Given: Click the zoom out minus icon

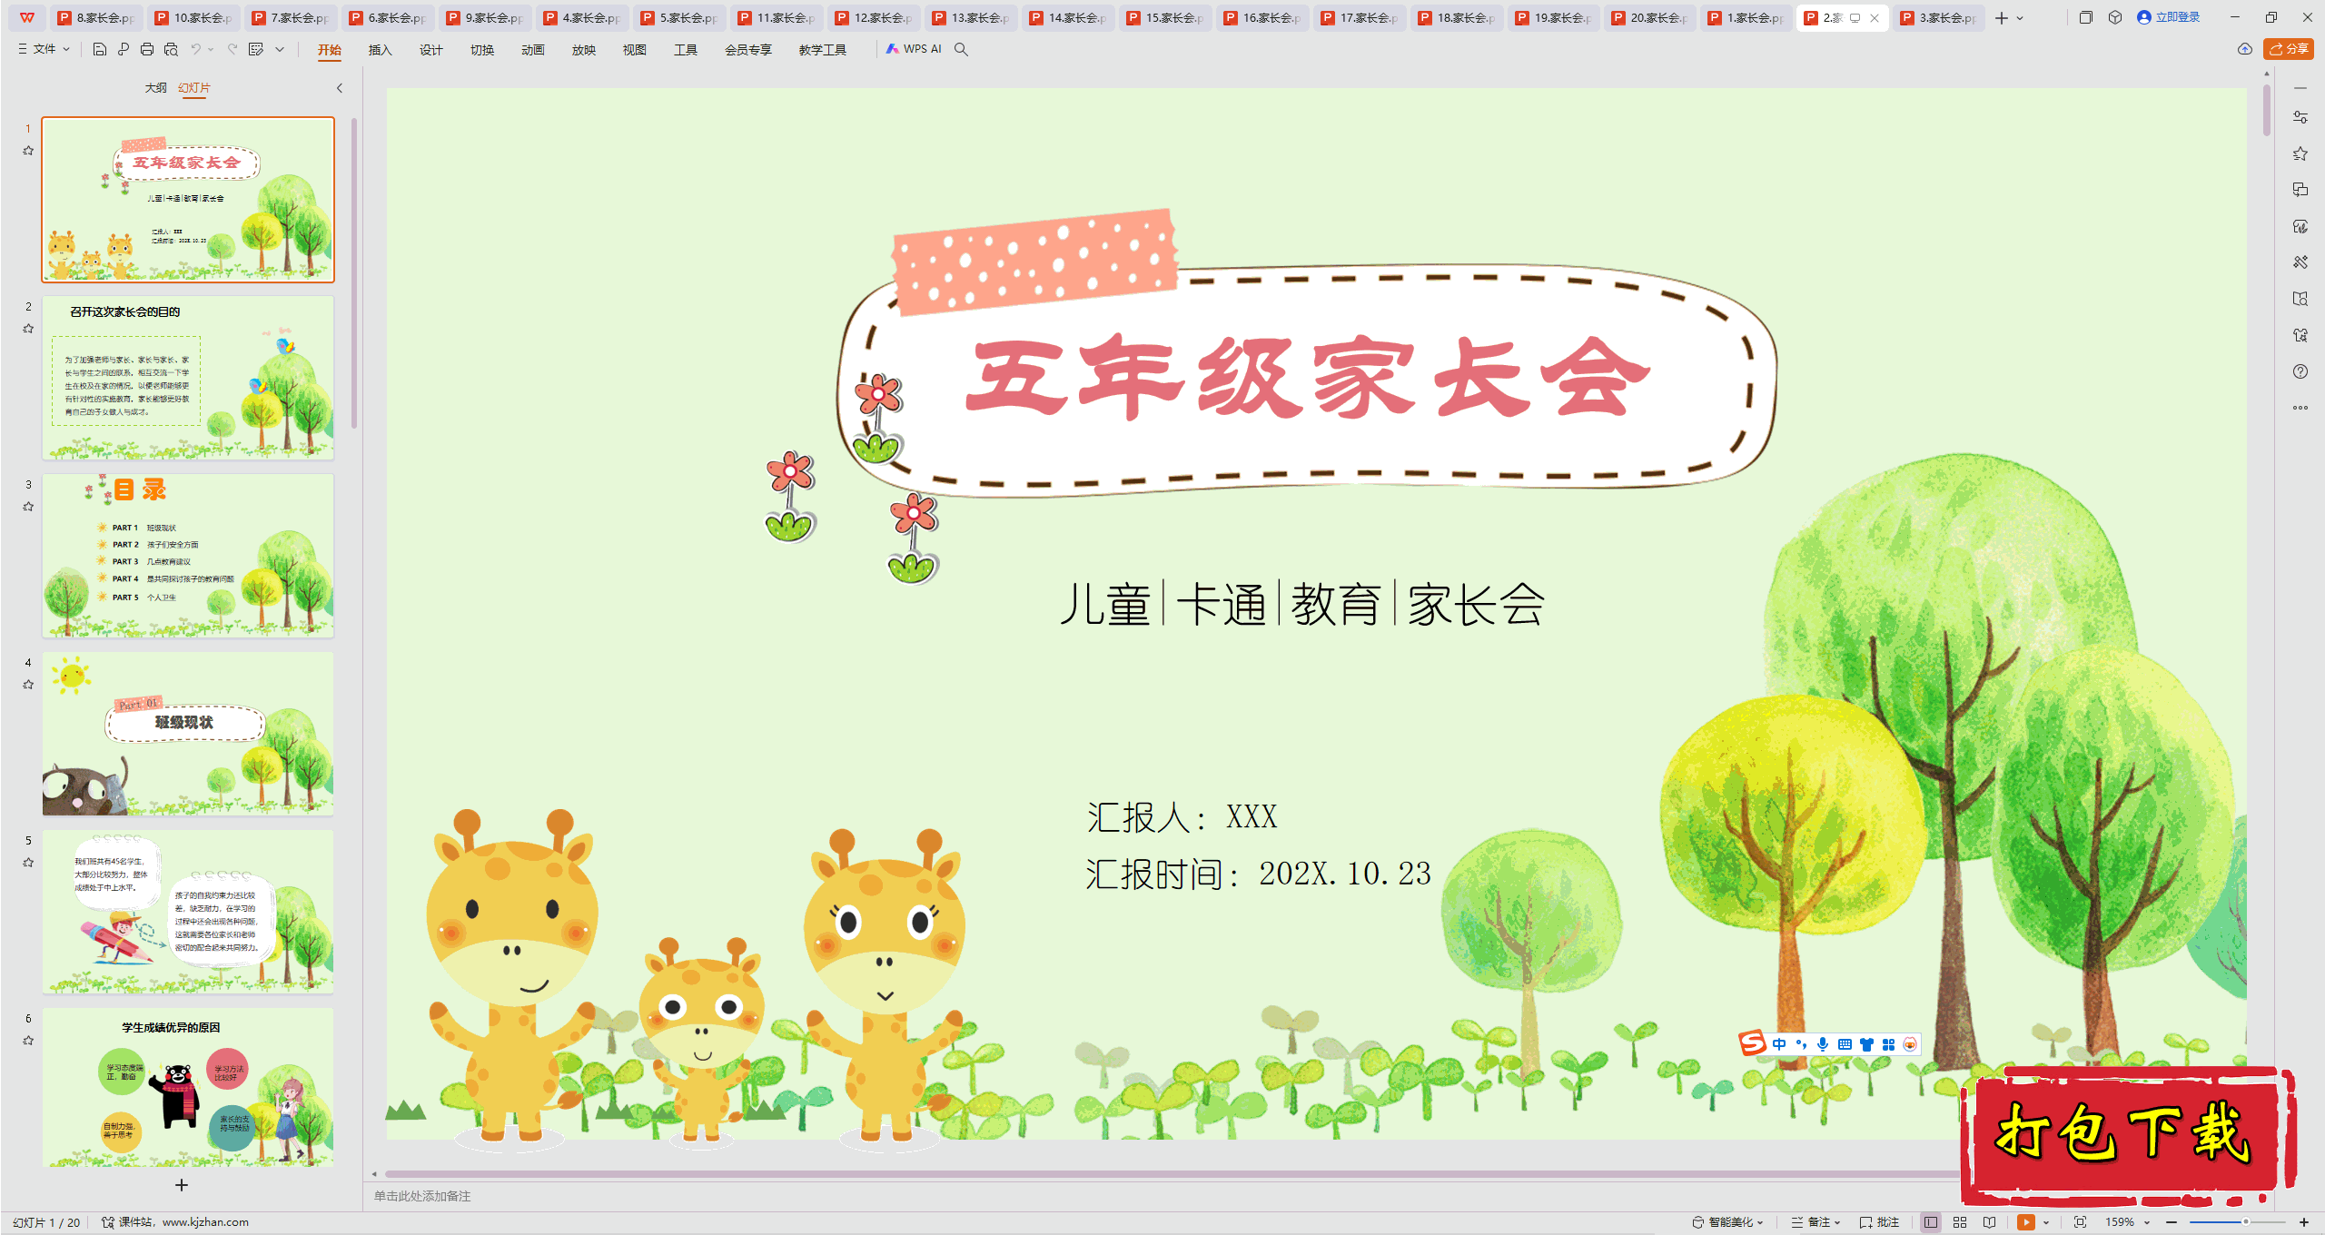Looking at the screenshot, I should 2172,1222.
